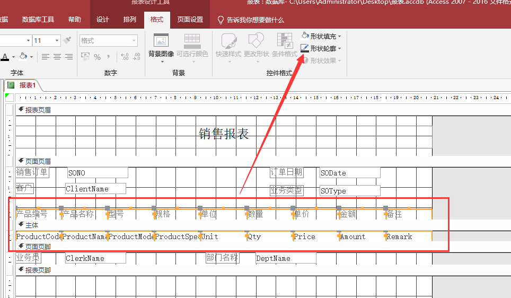Select the 报表页眉 section bar
The height and width of the screenshot is (298, 511).
(x=263, y=110)
